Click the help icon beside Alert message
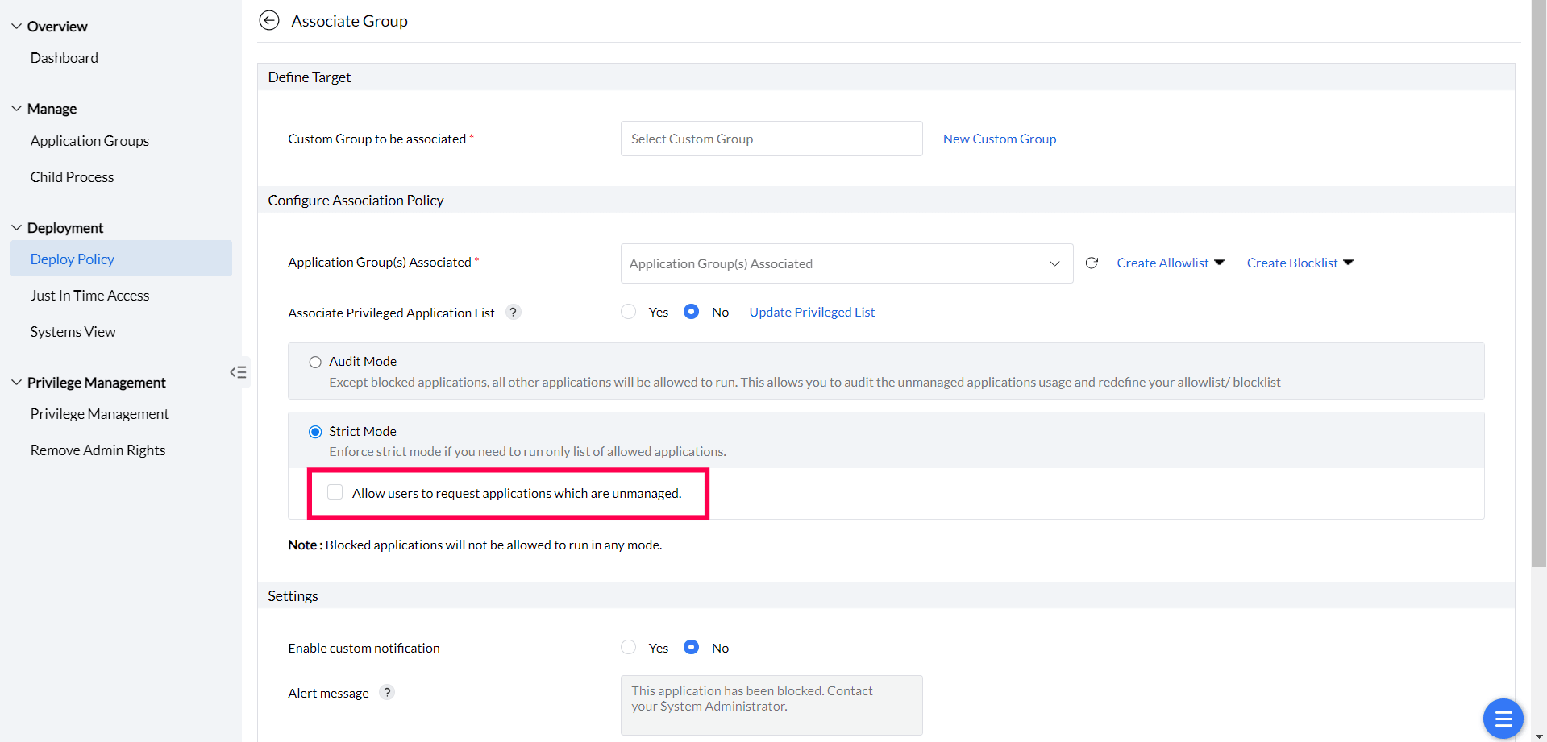Image resolution: width=1547 pixels, height=742 pixels. click(x=387, y=693)
